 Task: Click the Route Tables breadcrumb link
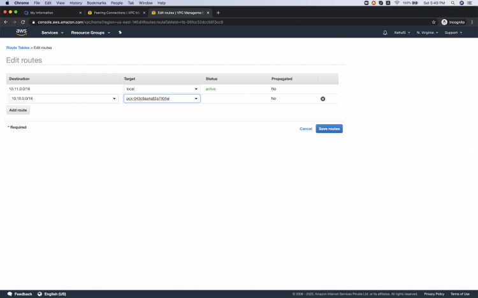(18, 48)
